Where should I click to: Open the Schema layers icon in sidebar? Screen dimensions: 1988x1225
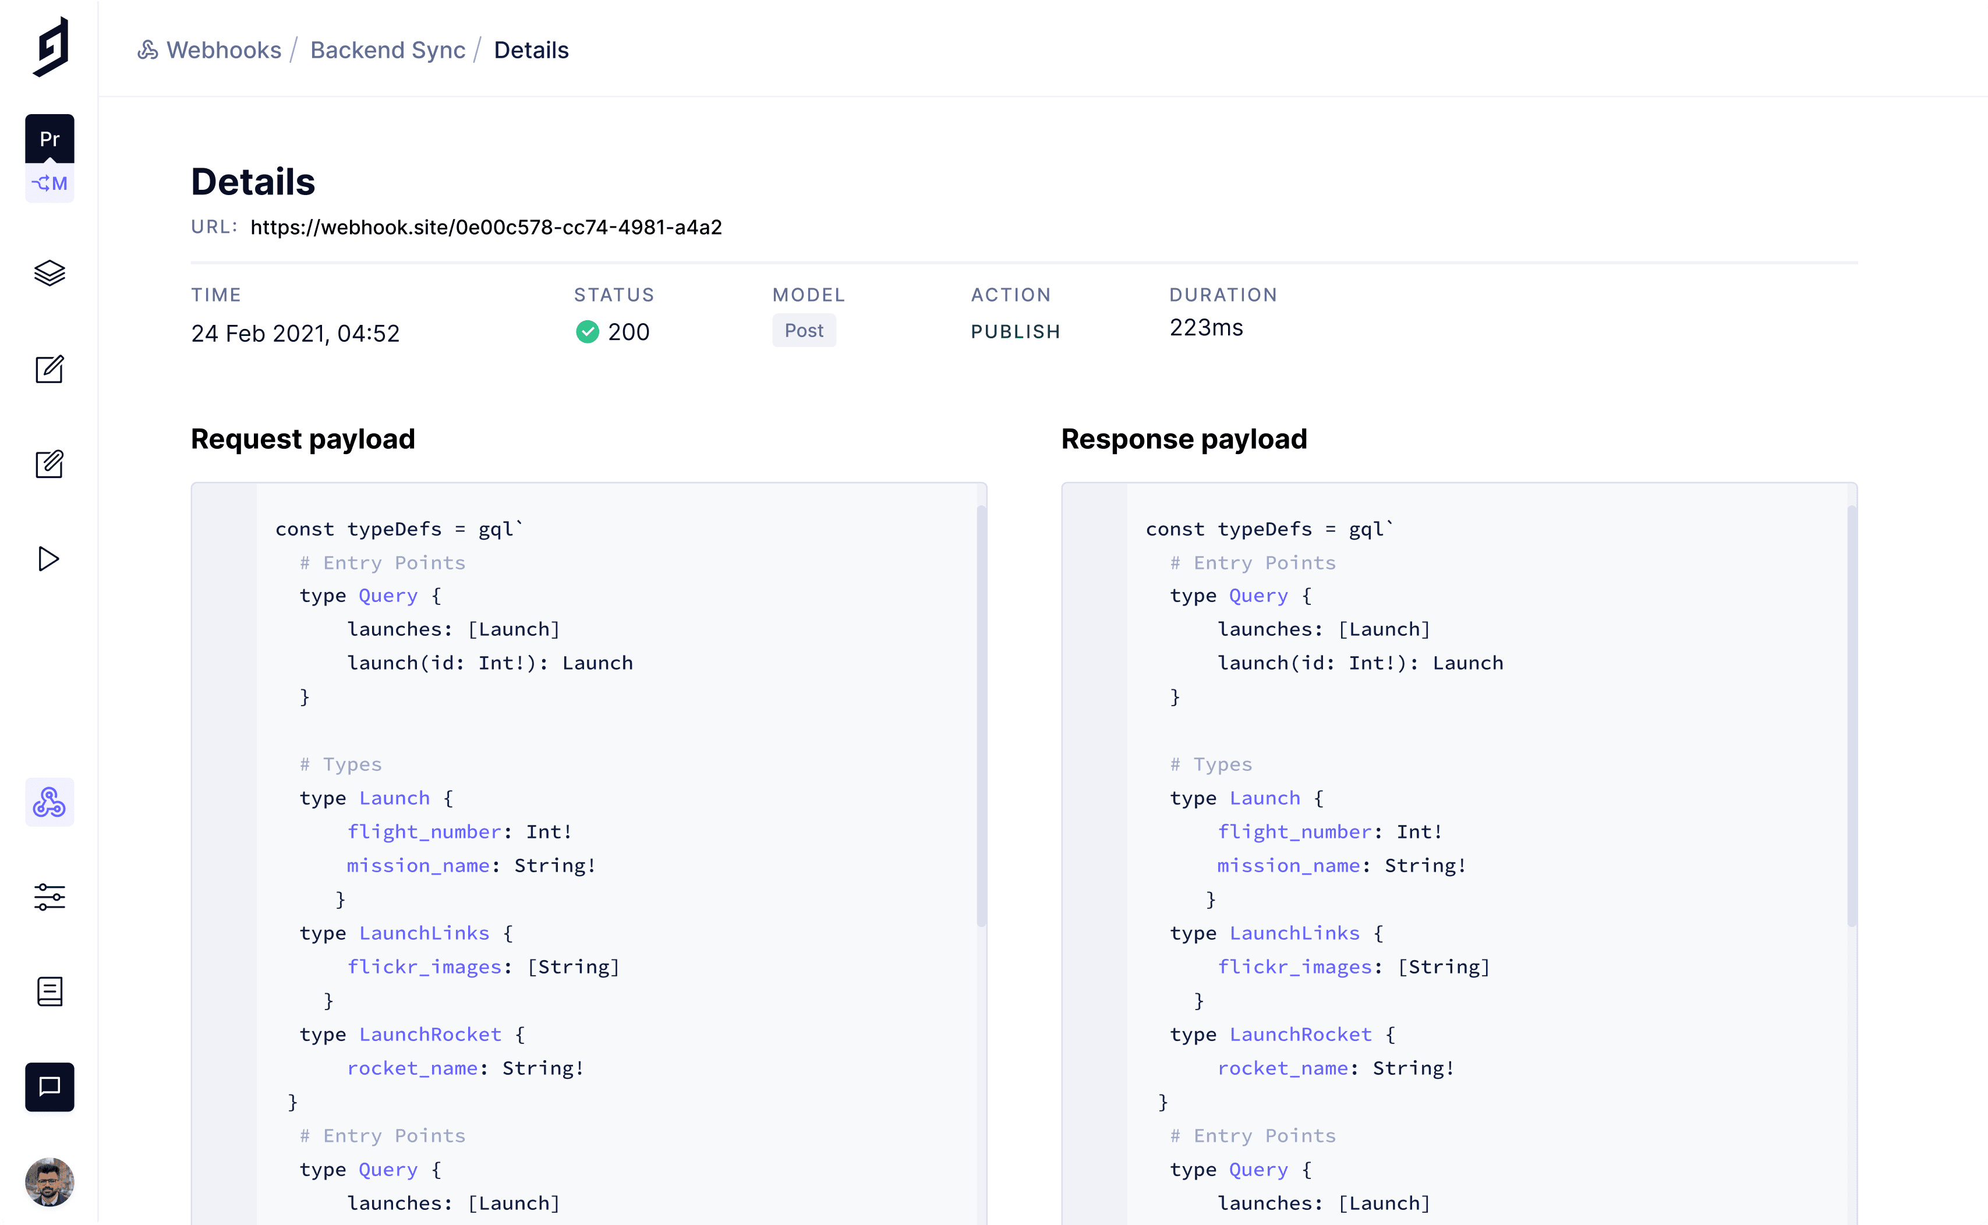[49, 273]
